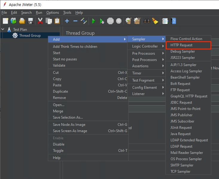
Task: Expand the Test Fragment submenu arrow
Action: 163,80
